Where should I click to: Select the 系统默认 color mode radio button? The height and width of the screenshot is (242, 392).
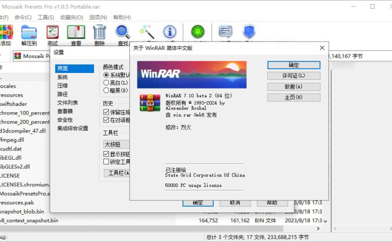106,75
